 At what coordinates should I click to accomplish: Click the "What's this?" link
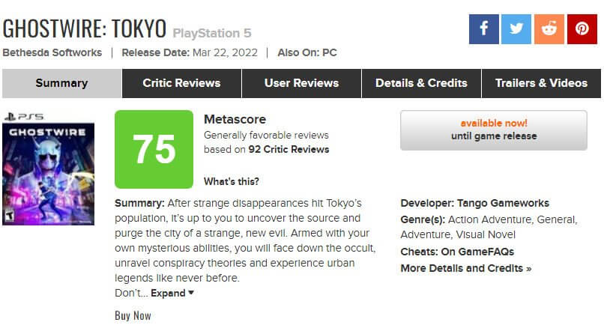click(232, 181)
